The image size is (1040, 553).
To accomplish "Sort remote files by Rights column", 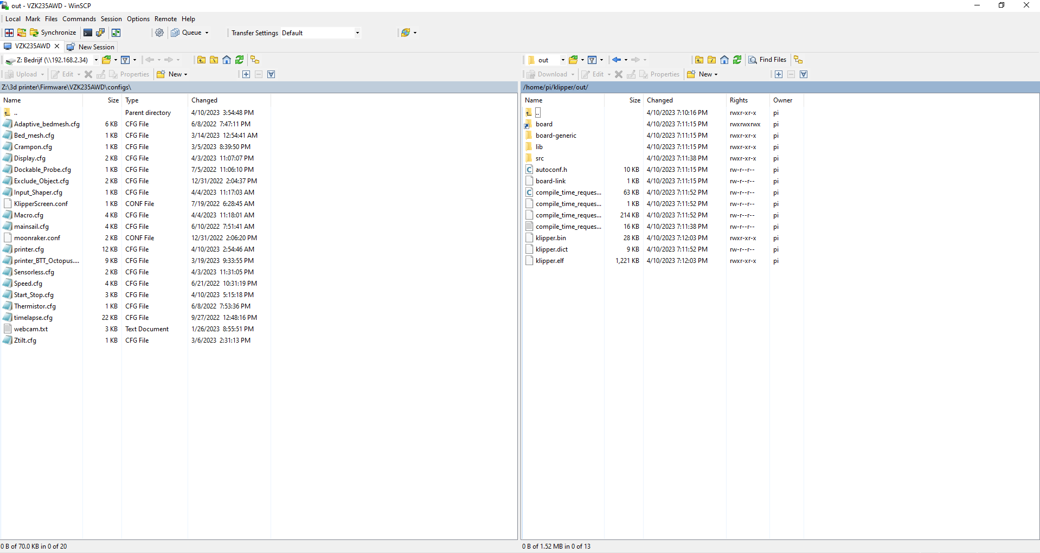I will coord(739,100).
